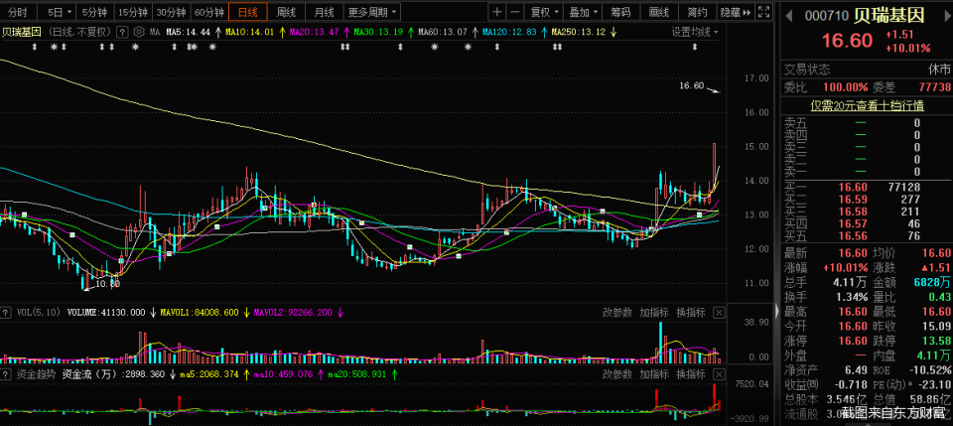
Task: Open the moving average gear settings
Action: 139,32
